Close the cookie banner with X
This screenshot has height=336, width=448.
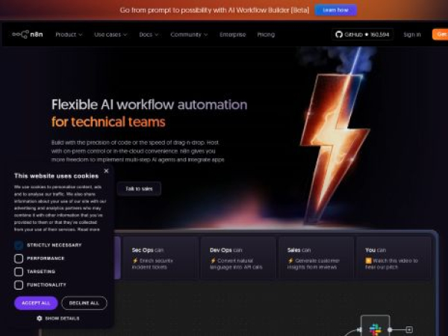[x=106, y=171]
